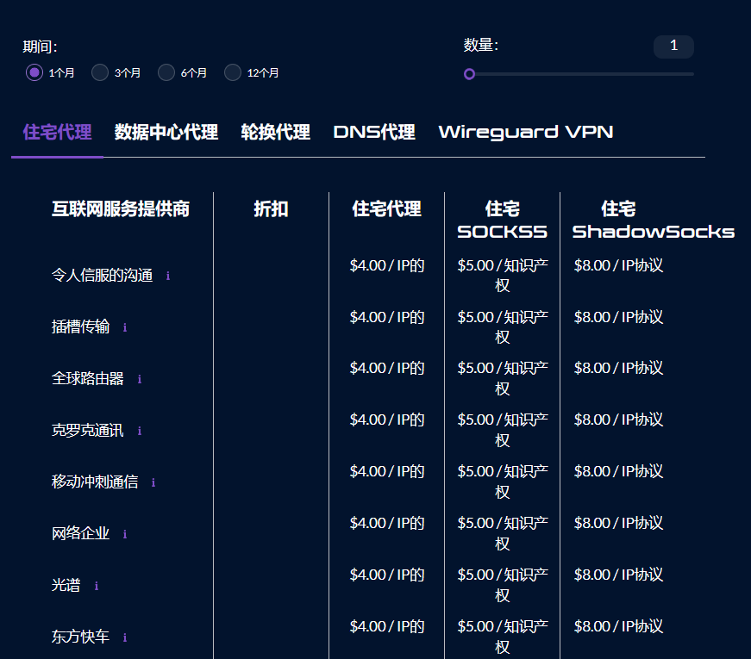The image size is (751, 659).
Task: Open the 数据中心代理 tab
Action: (166, 133)
